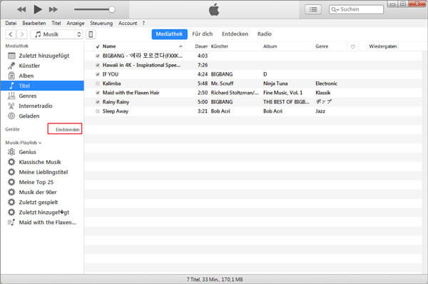Check the Sleep Away track checkbox
Screen dimensions: 428x284
(98, 111)
